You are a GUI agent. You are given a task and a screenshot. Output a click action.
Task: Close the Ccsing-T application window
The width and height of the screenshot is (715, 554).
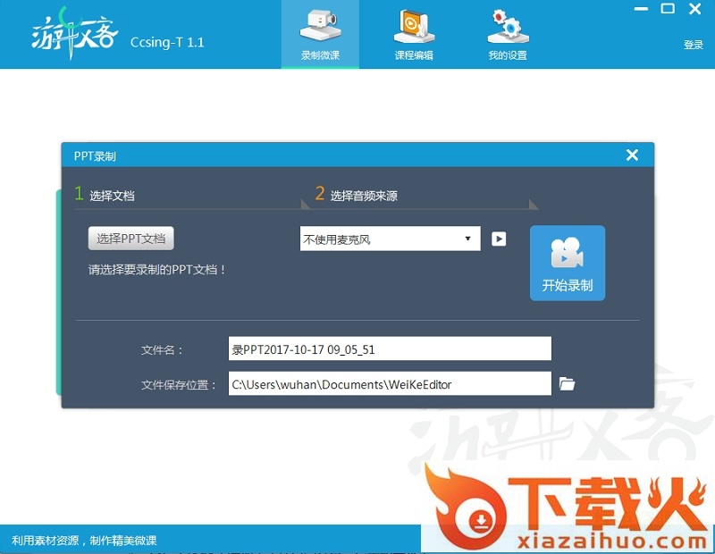[x=695, y=9]
